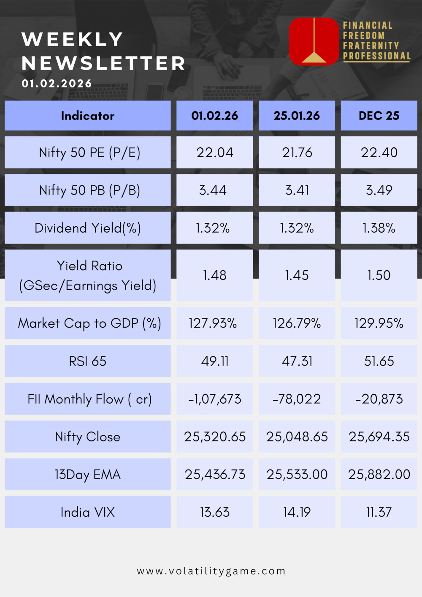Click the Financial Freedom Fraternity Professional text
The image size is (422, 597).
tap(376, 41)
